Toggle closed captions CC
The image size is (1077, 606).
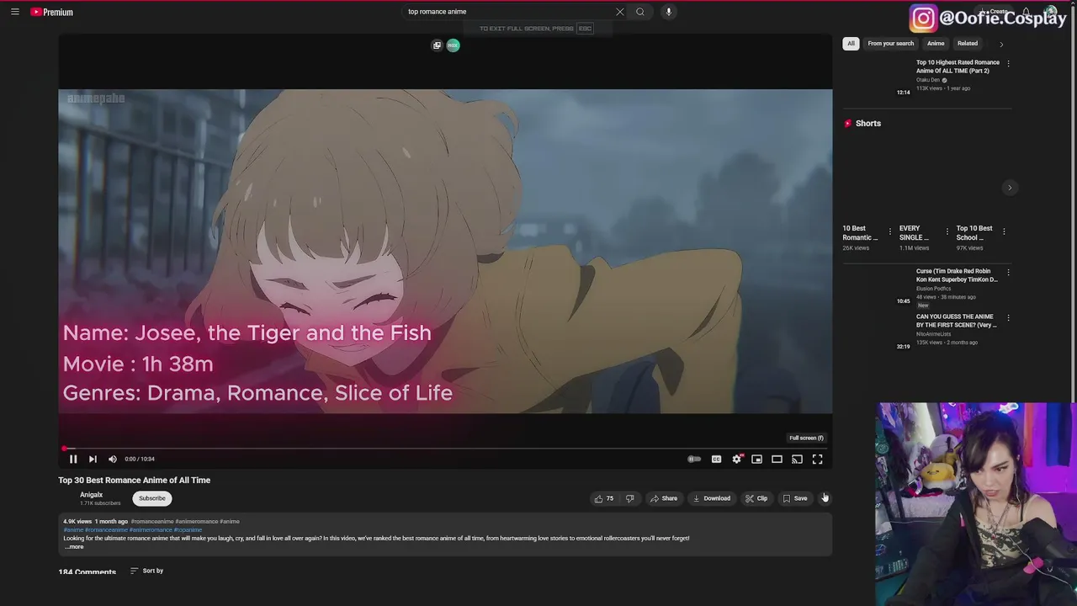(716, 459)
